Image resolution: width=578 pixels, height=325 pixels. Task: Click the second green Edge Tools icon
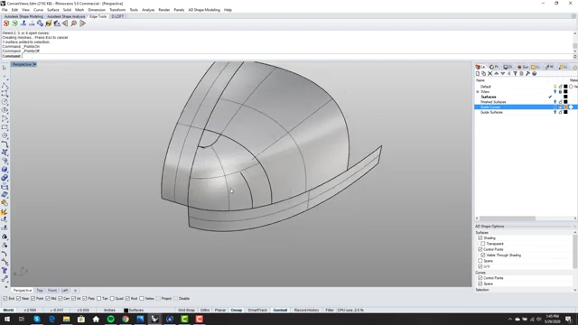pyautogui.click(x=14, y=23)
